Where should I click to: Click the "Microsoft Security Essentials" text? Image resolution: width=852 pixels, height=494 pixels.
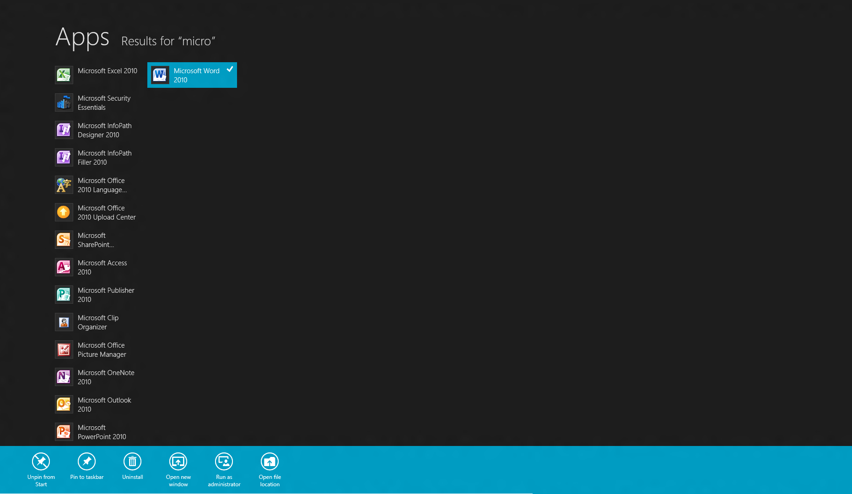(104, 103)
